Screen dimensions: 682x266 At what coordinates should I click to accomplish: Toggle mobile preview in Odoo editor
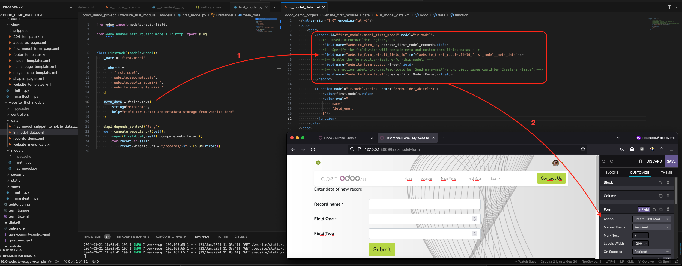pos(641,161)
